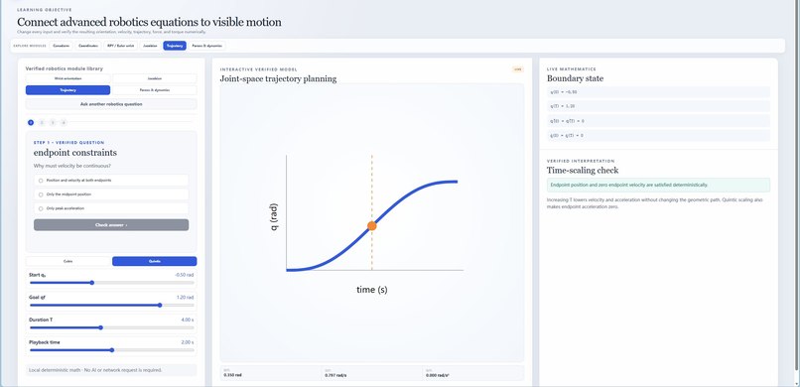Open the first module pill in Explore modules
The image size is (800, 387).
click(62, 46)
